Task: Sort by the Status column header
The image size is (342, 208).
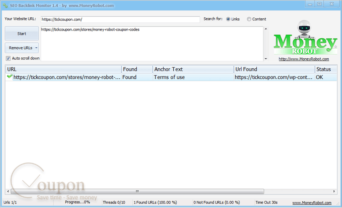Action: coord(326,69)
